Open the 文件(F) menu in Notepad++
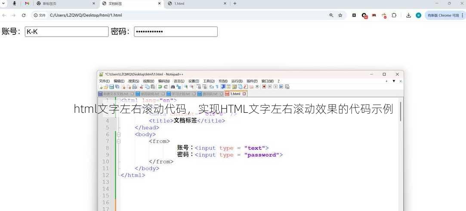 coord(104,81)
